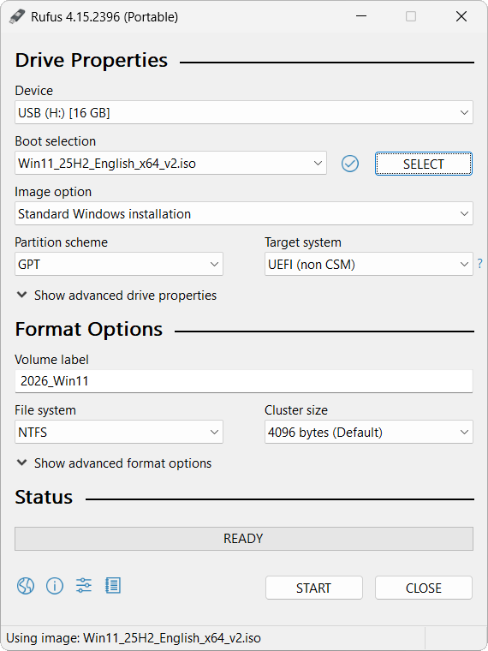The height and width of the screenshot is (651, 488).
Task: Expand Show advanced drive properties
Action: tap(116, 296)
